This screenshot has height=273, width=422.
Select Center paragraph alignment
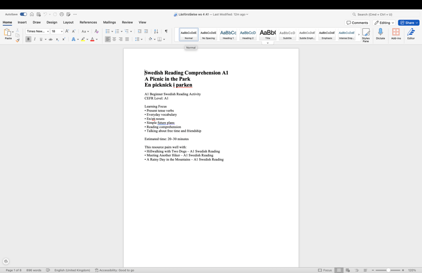[114, 39]
